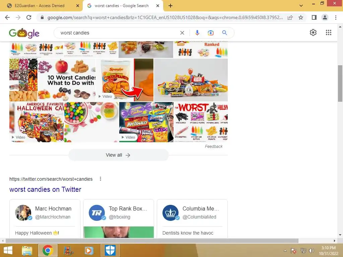Open the Columbia Med tweet card
This screenshot has height=257, width=343.
192,219
